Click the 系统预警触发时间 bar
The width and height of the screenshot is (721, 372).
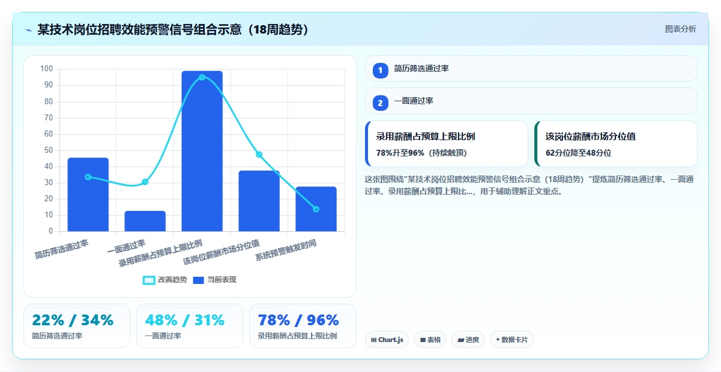(x=316, y=209)
